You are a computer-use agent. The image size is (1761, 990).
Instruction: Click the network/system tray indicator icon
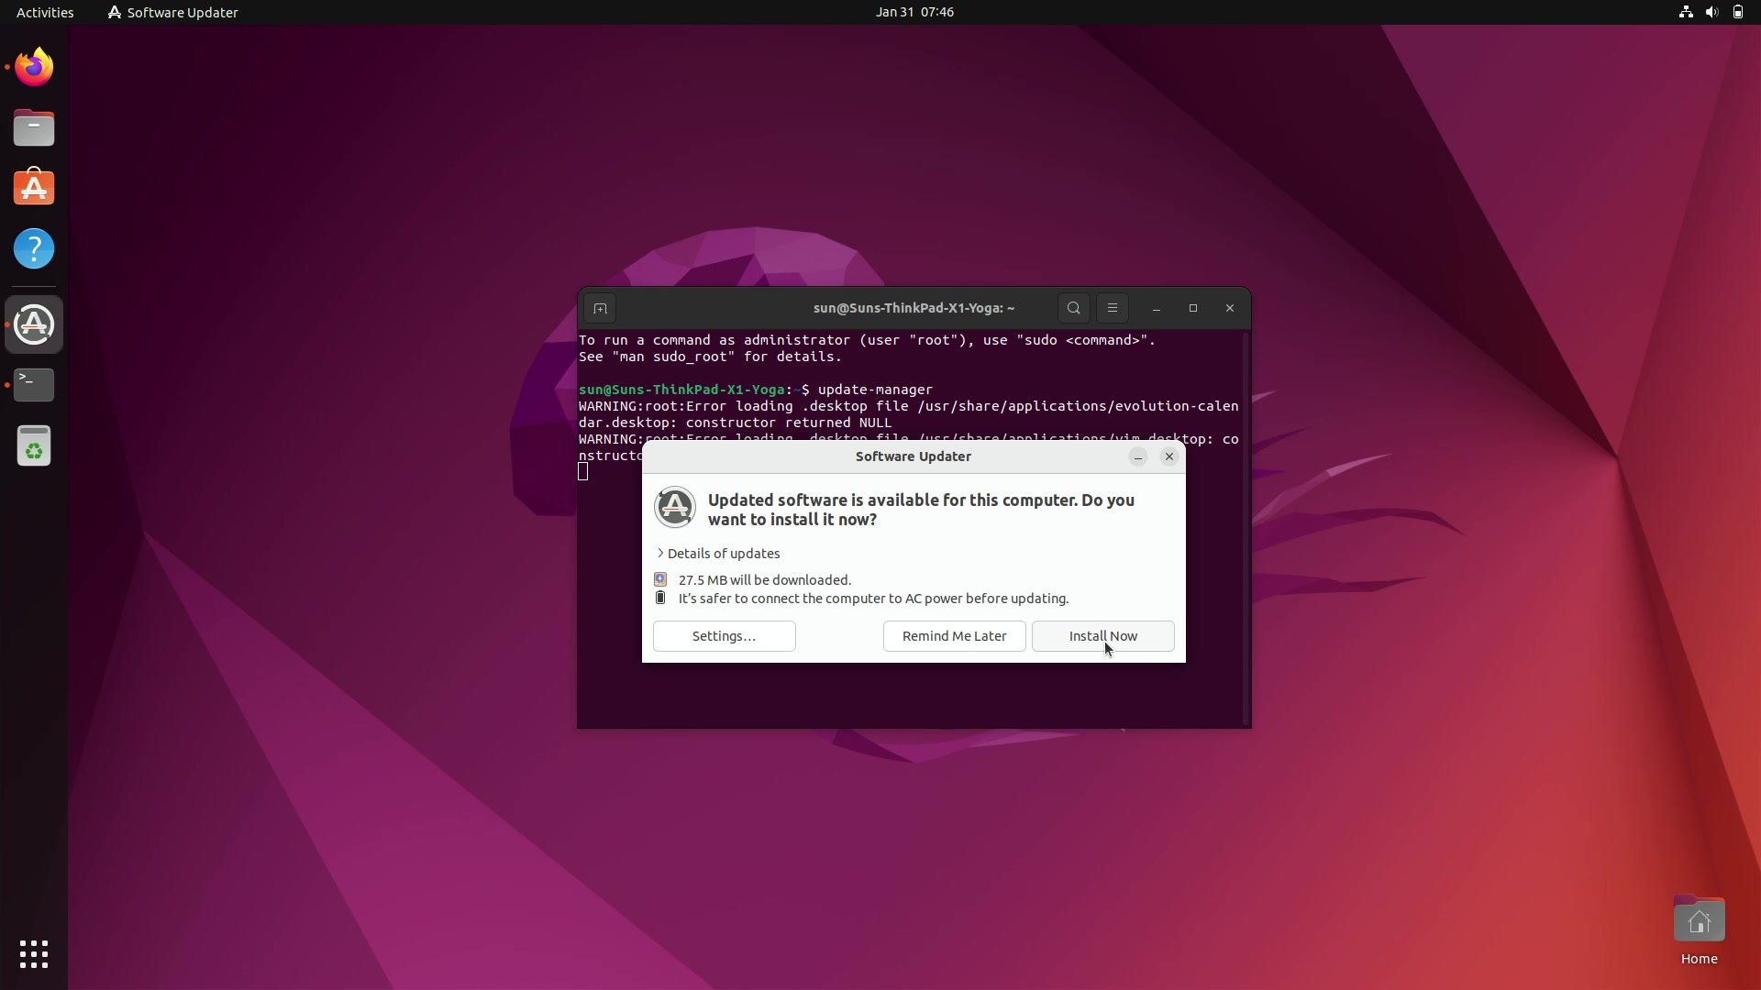point(1686,12)
